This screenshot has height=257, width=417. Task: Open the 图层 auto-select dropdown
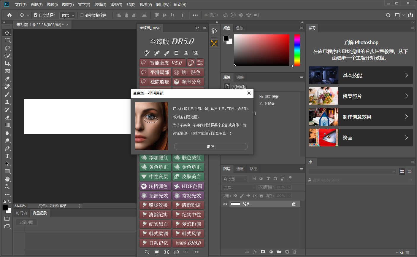click(68, 15)
